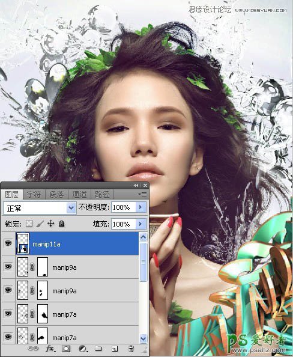Collapse the panel with the double-arrow icon
Viewport: 293px width, 357px height.
point(136,186)
